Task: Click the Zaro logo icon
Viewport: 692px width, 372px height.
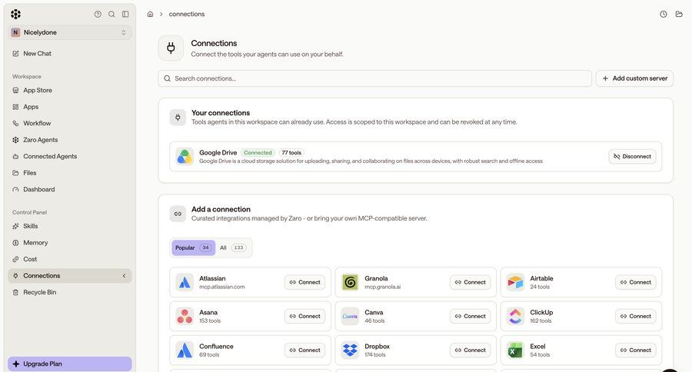Action: click(16, 14)
